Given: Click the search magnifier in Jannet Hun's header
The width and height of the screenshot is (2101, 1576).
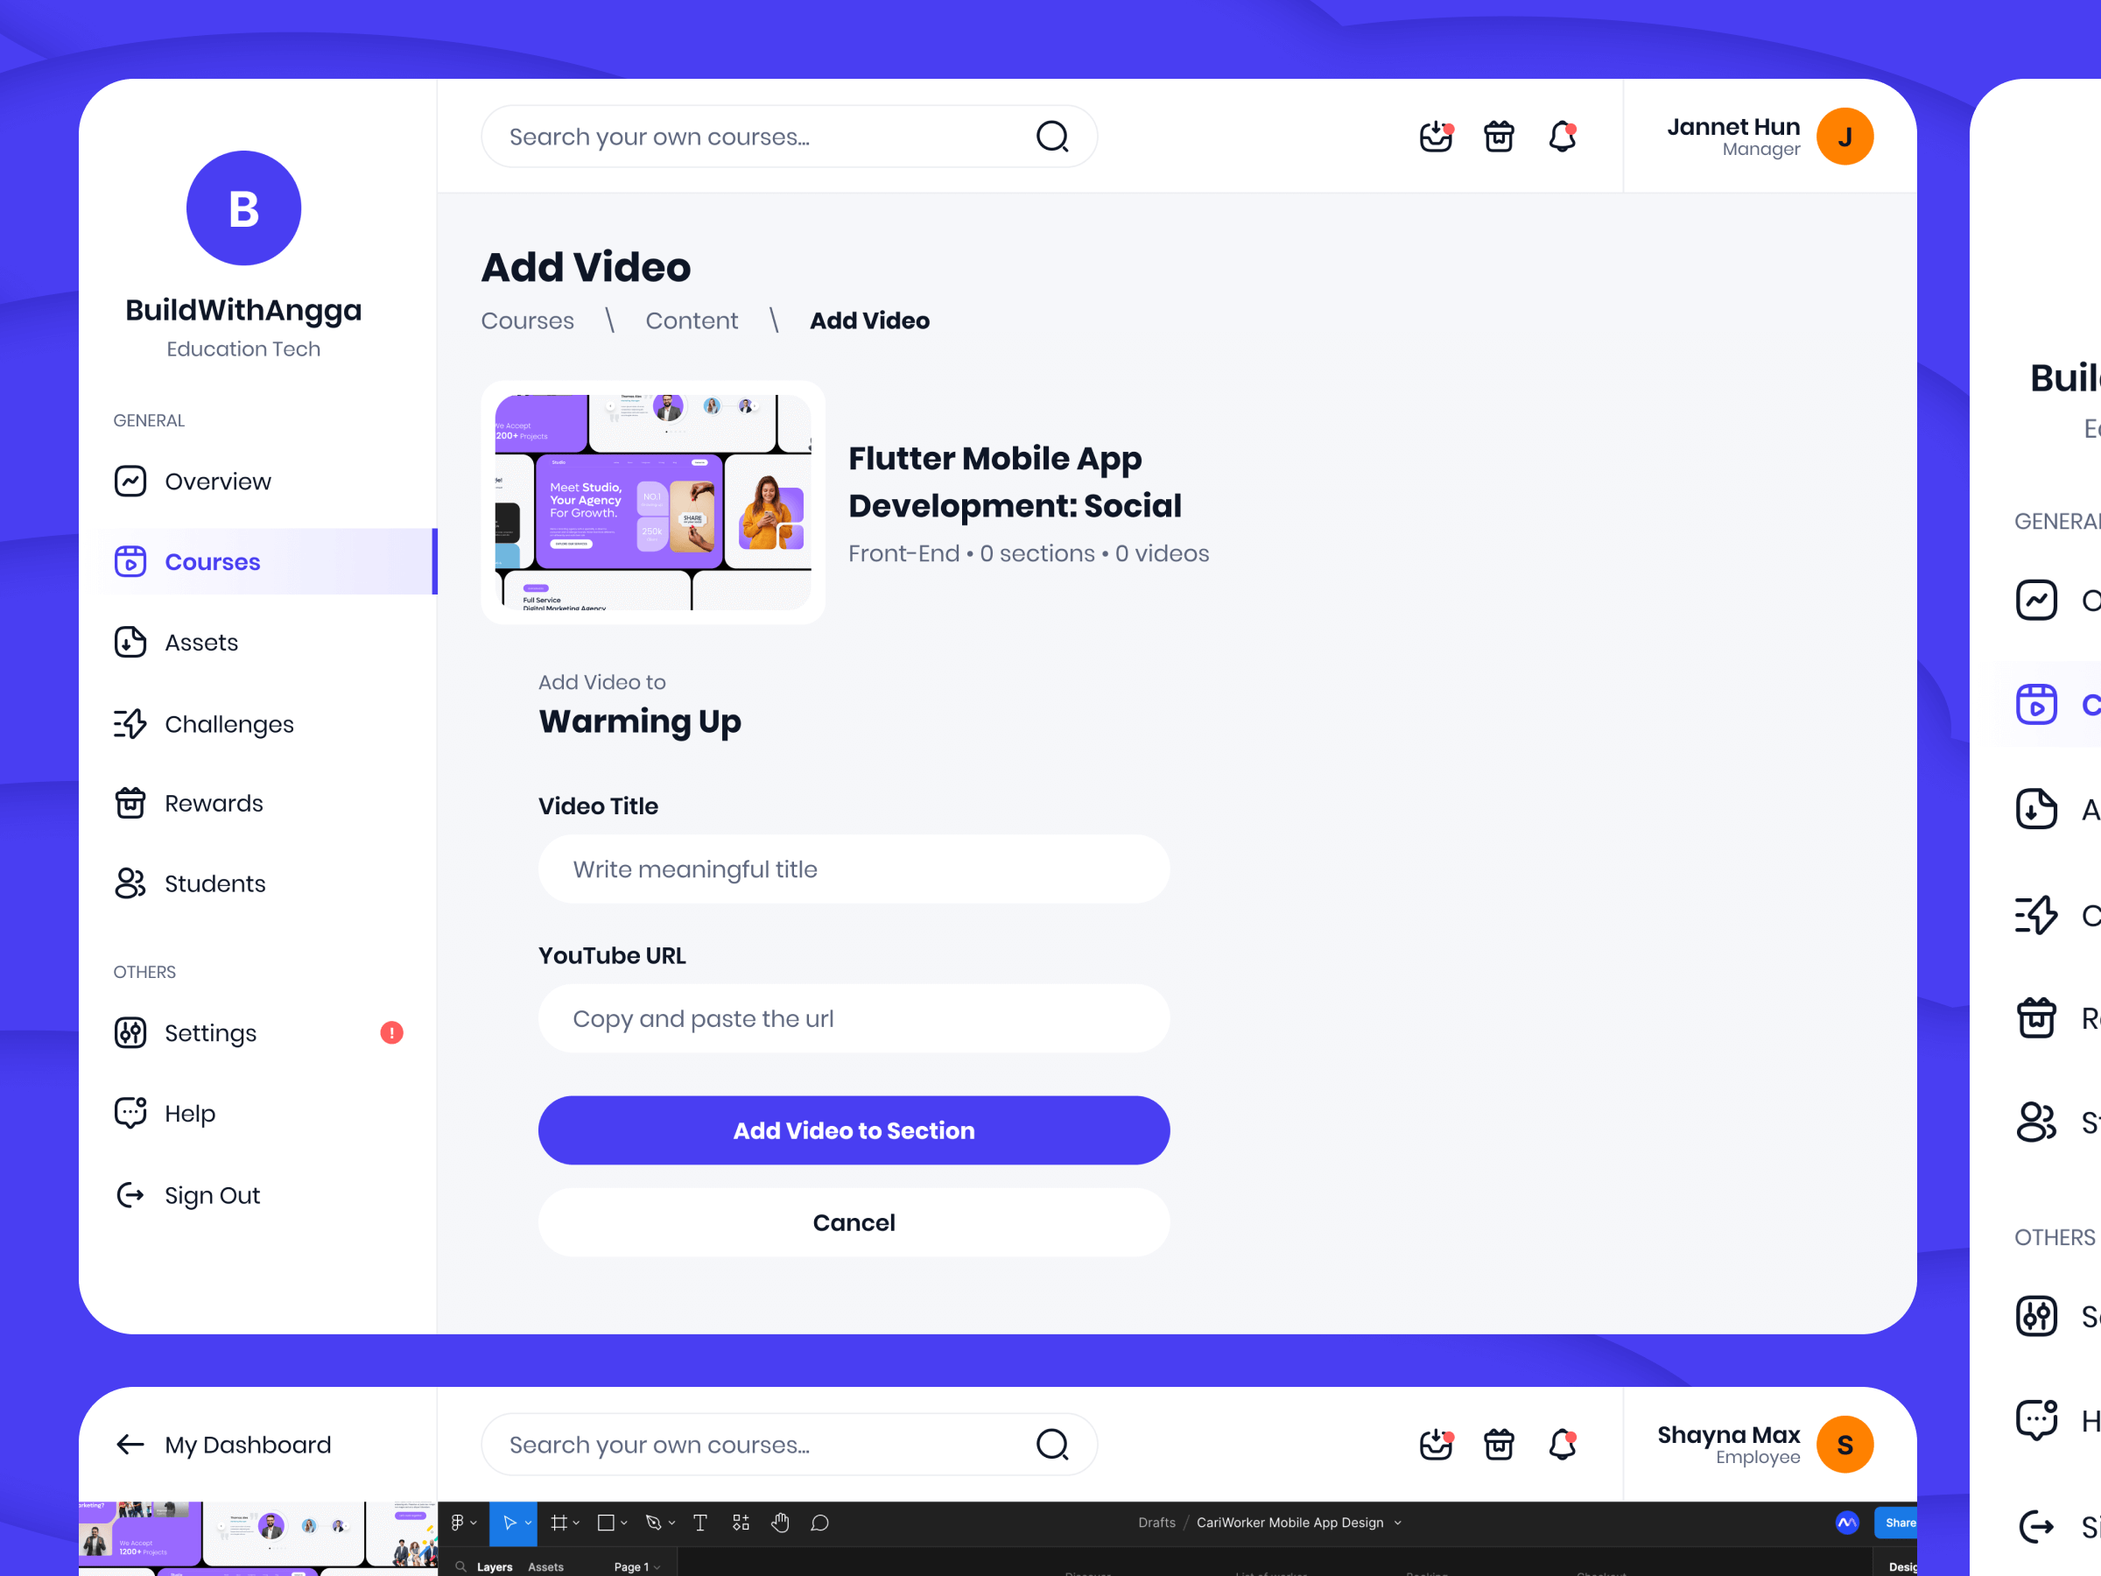Looking at the screenshot, I should tap(1052, 137).
